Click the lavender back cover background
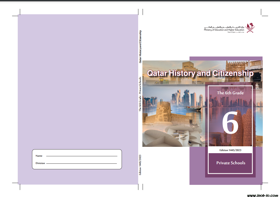The width and height of the screenshot is (280, 197). pos(77,79)
